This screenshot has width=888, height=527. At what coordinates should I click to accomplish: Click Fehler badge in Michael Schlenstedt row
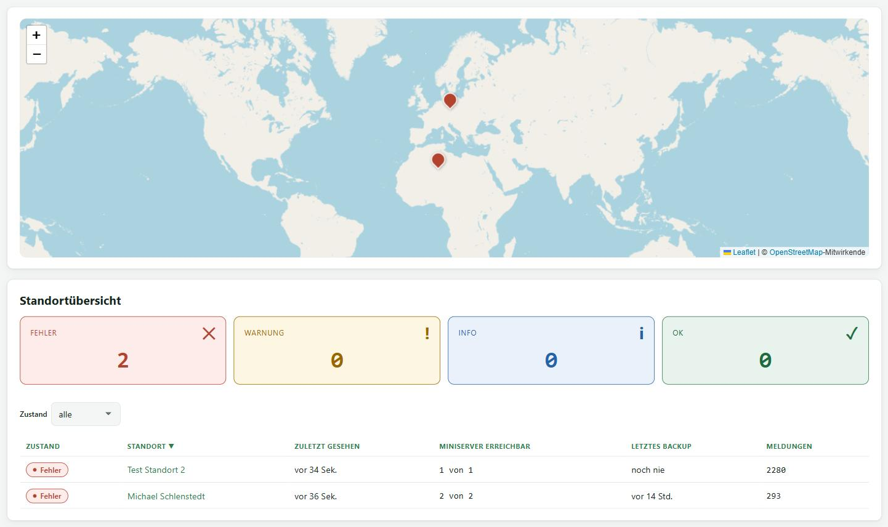click(47, 496)
